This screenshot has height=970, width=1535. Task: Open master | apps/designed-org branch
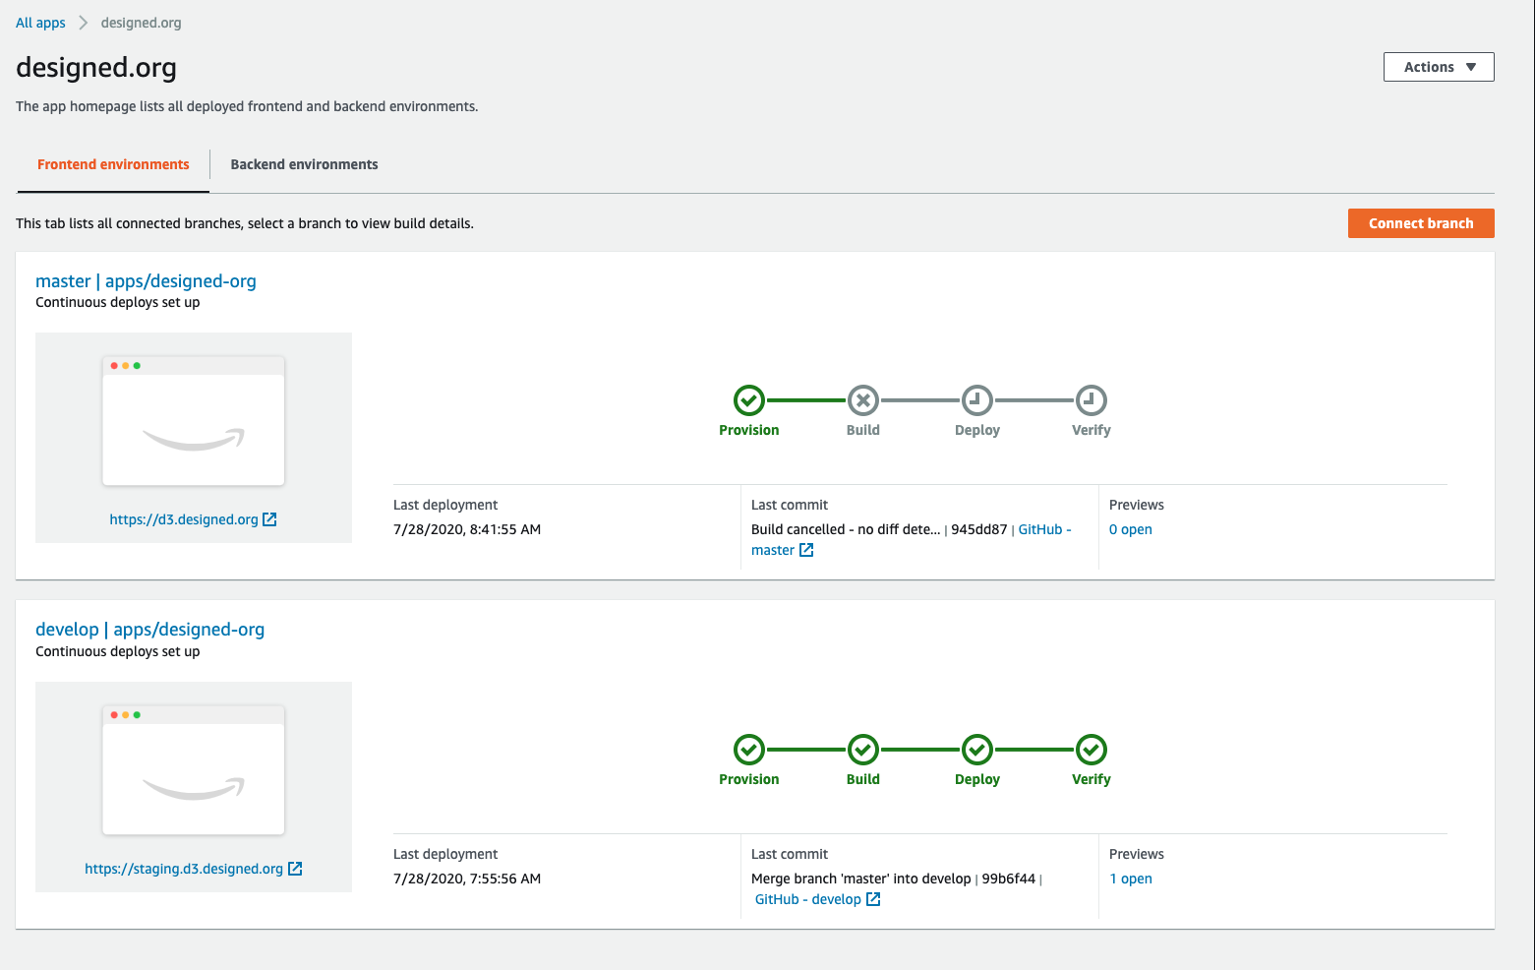146,281
